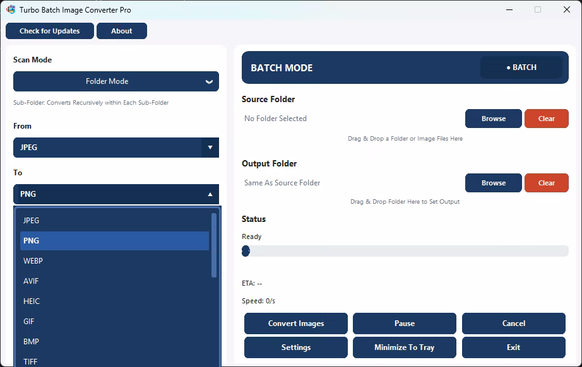Click the No Folder Selected source field

tap(275, 119)
